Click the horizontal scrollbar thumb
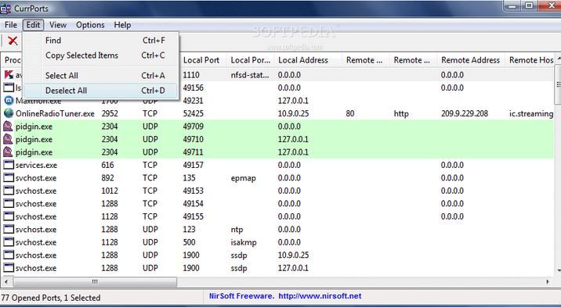Screen dimensions: 561x307 (95, 282)
